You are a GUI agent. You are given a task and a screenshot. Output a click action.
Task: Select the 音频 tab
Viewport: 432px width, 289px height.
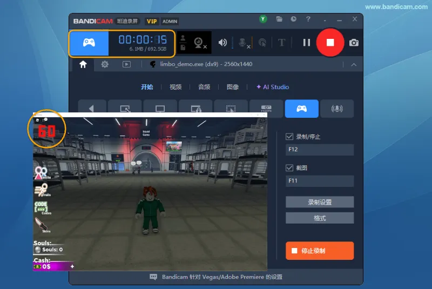click(204, 87)
